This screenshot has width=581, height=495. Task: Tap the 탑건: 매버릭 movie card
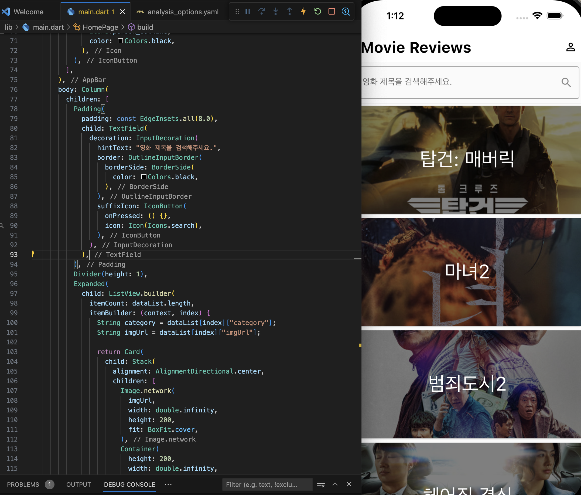(x=471, y=160)
